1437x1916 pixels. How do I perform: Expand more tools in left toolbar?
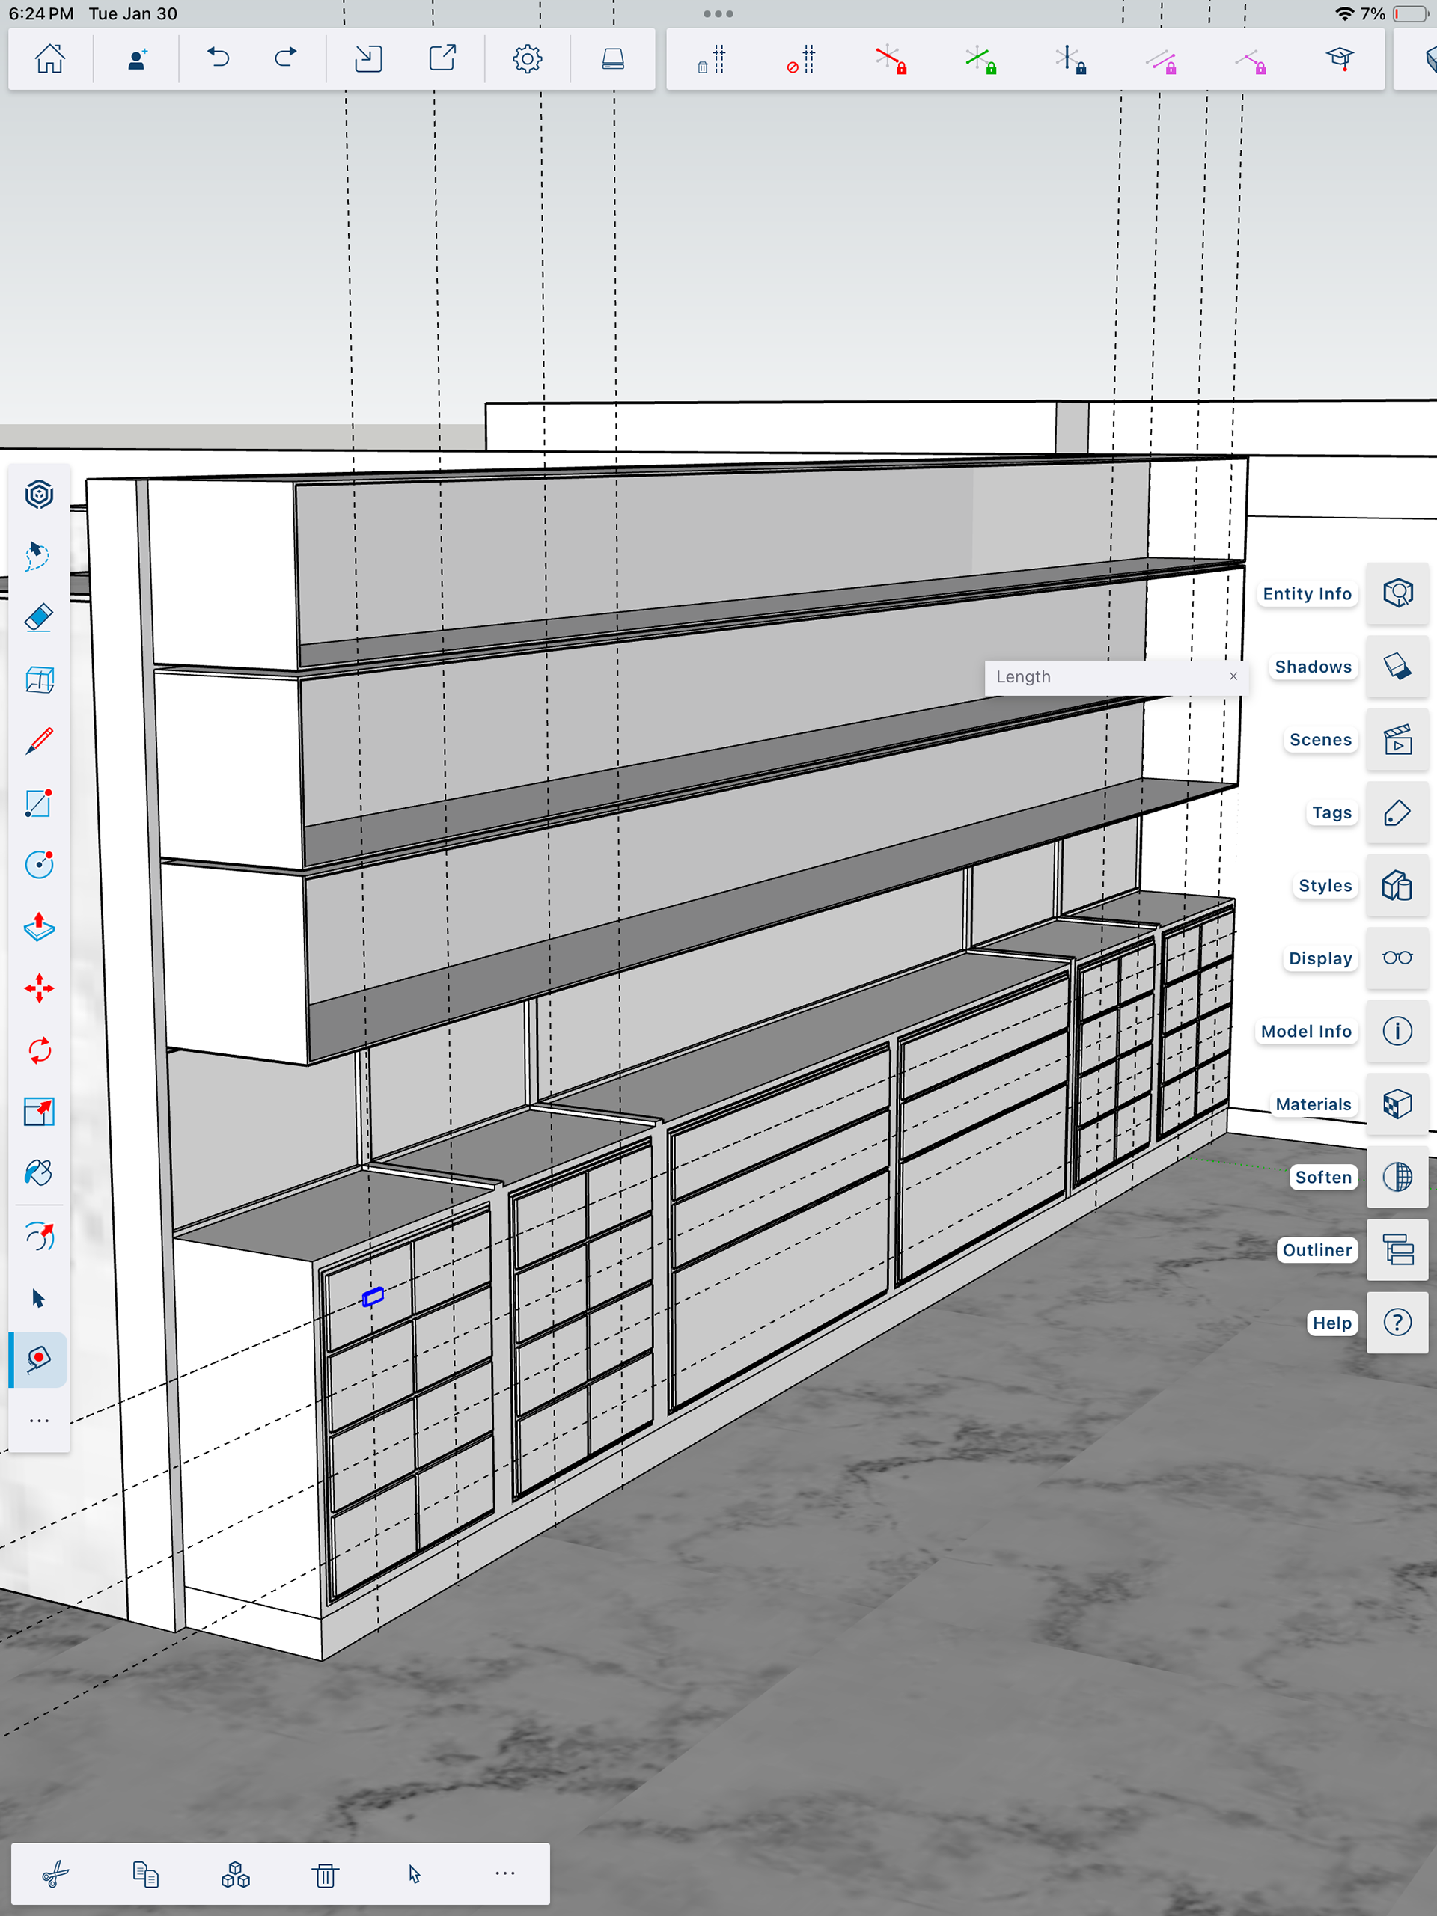[39, 1421]
